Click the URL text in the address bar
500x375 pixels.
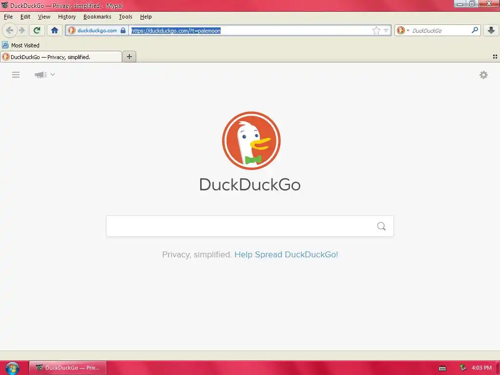tap(176, 31)
